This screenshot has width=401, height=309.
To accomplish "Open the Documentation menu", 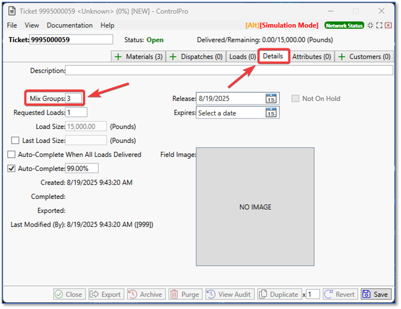I will 70,25.
